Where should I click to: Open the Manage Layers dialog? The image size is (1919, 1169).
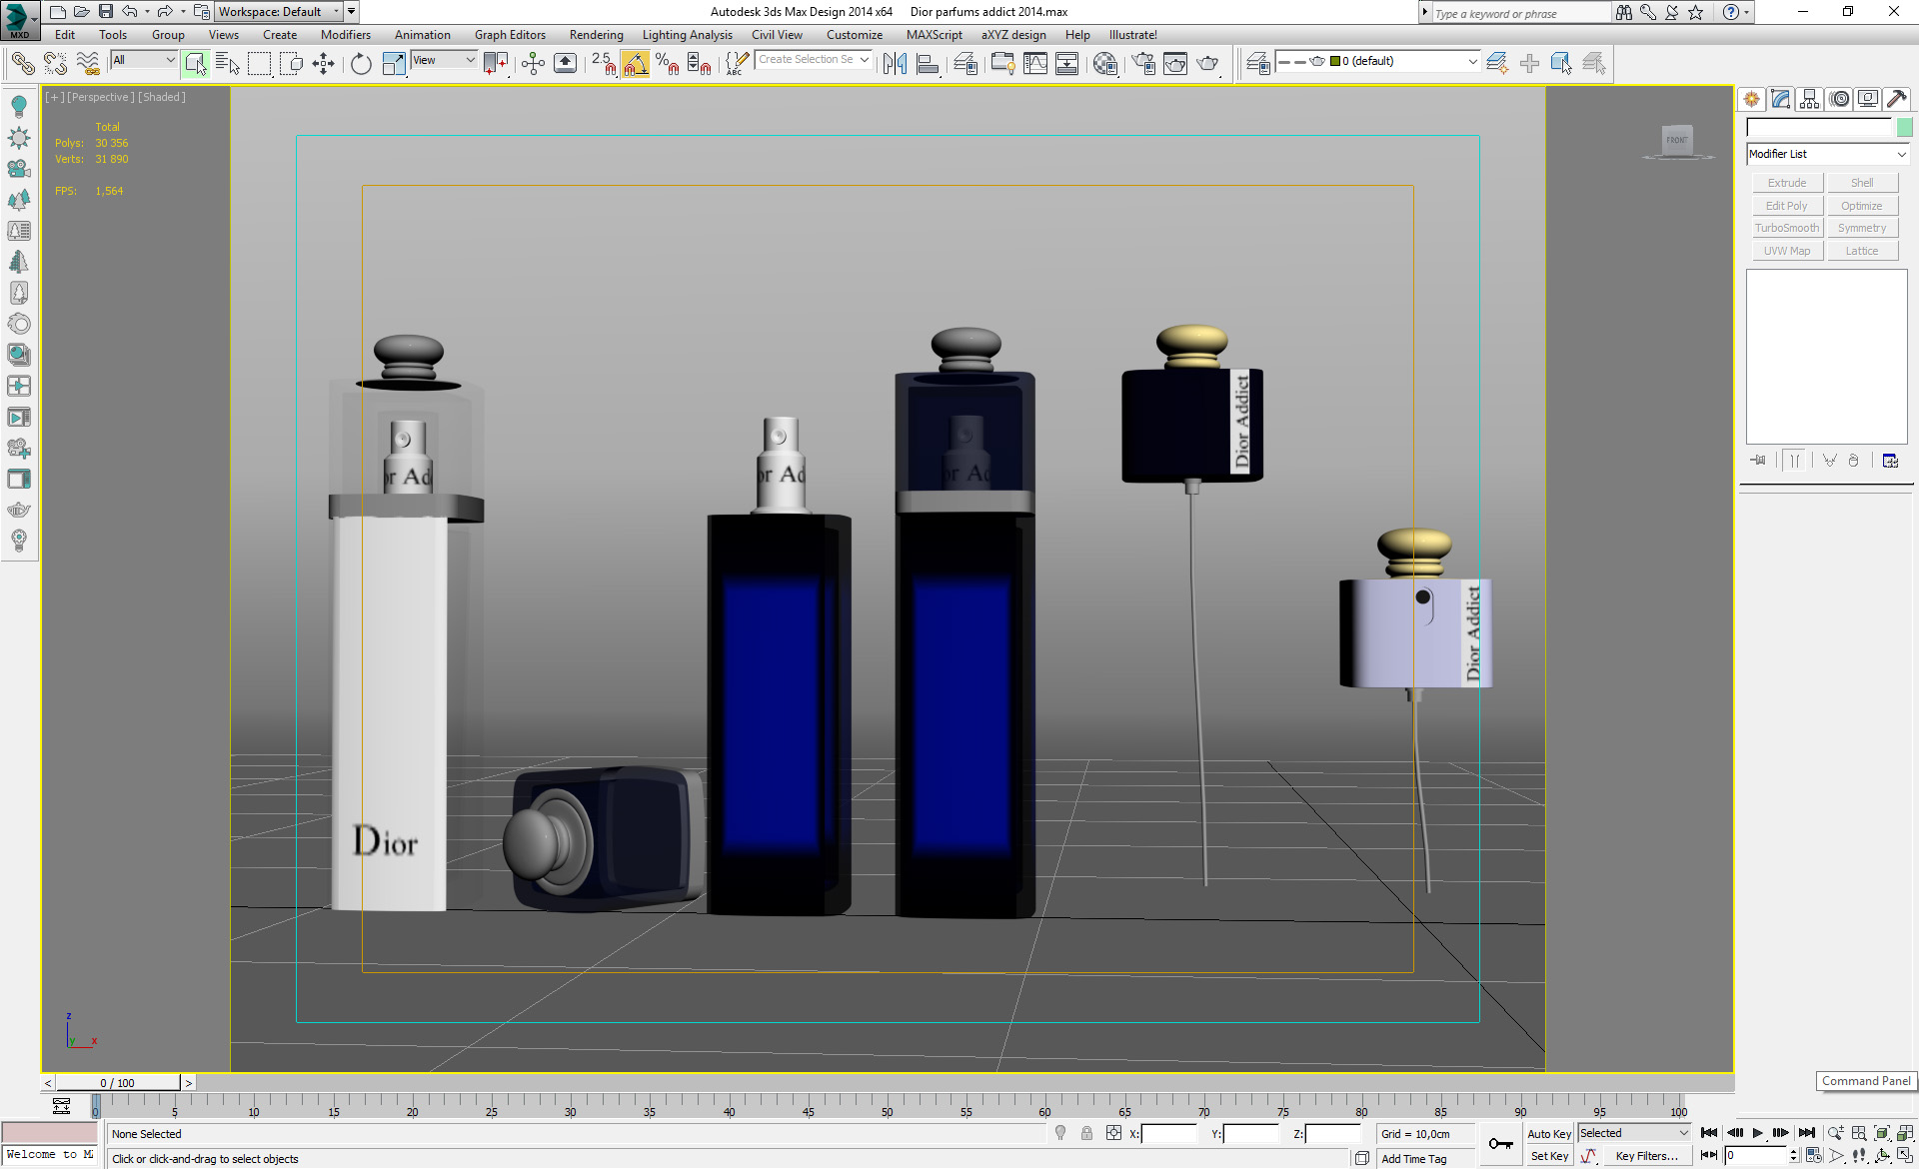pos(1258,64)
